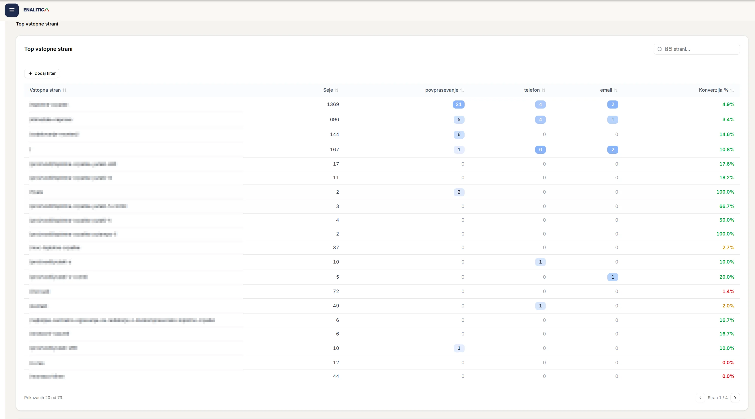Image resolution: width=755 pixels, height=419 pixels.
Task: Click povprasevanje badge showing 21
Action: (459, 104)
